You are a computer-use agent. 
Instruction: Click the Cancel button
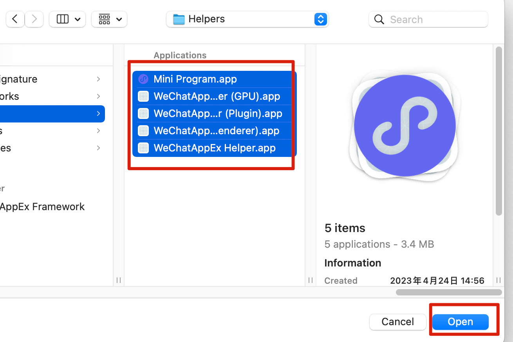[x=397, y=322]
